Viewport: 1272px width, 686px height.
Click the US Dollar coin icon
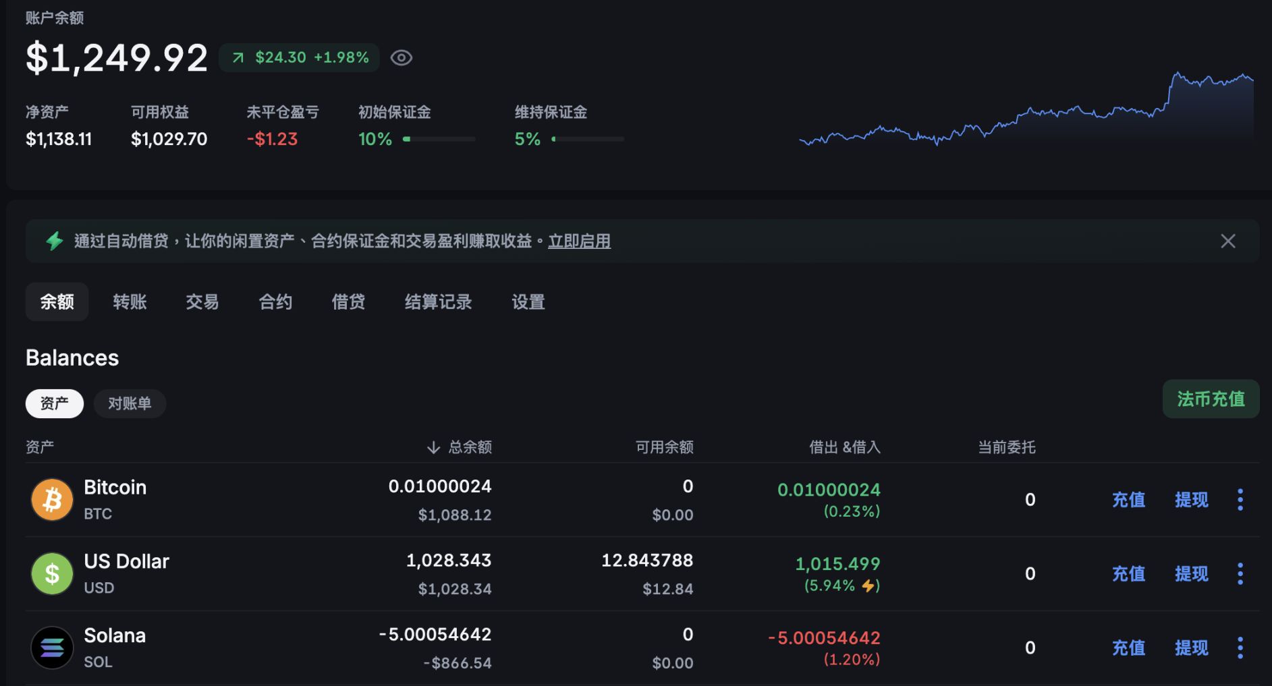click(52, 574)
